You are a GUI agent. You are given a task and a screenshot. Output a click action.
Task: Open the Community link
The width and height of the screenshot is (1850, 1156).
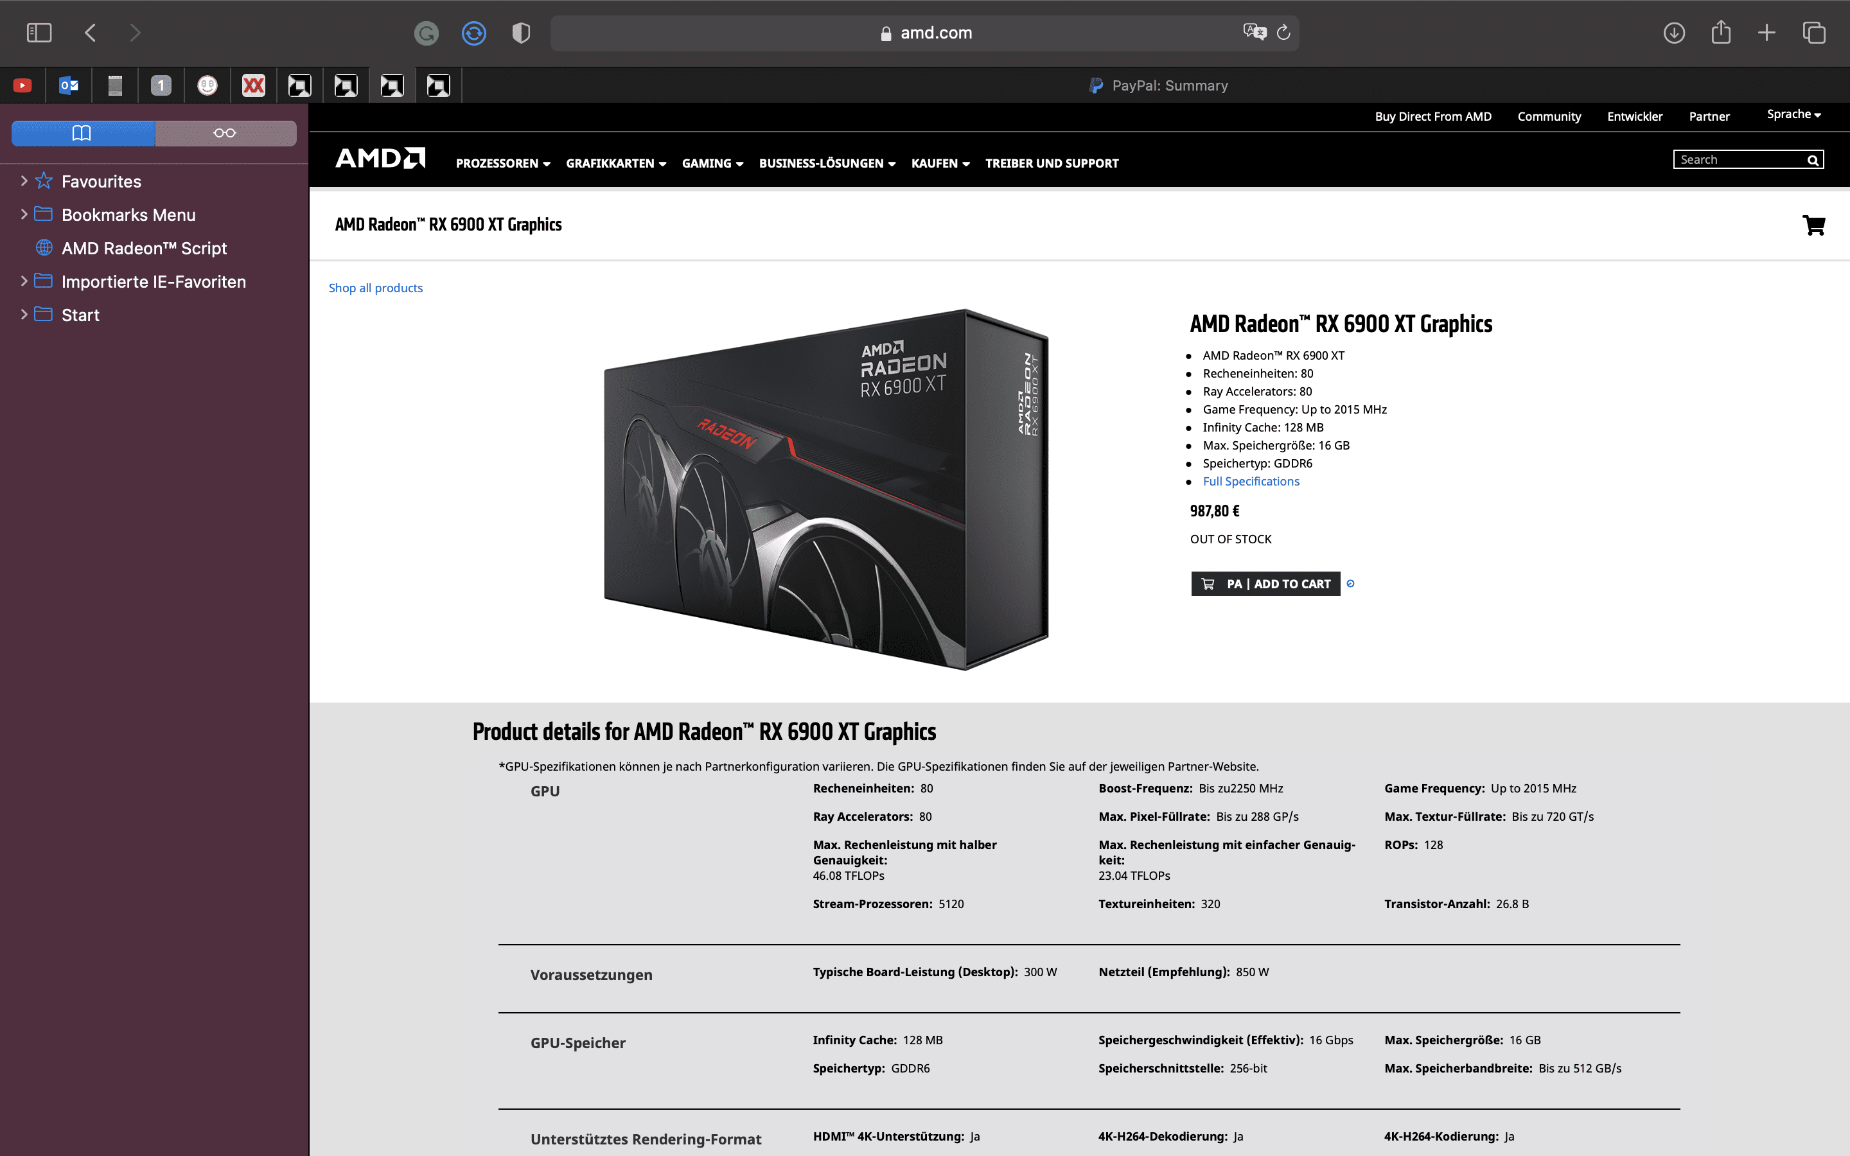coord(1549,116)
